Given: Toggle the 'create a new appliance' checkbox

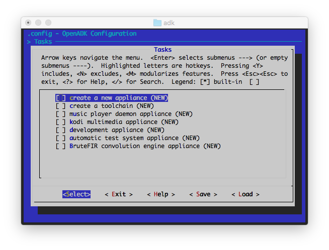Looking at the screenshot, I should (x=60, y=98).
